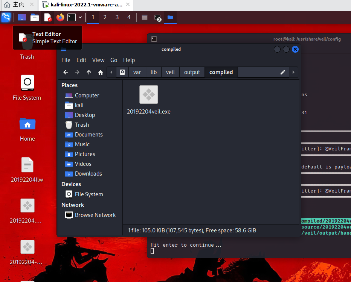Select the 20192204.... executable on desktop
The image size is (351, 282).
click(27, 206)
